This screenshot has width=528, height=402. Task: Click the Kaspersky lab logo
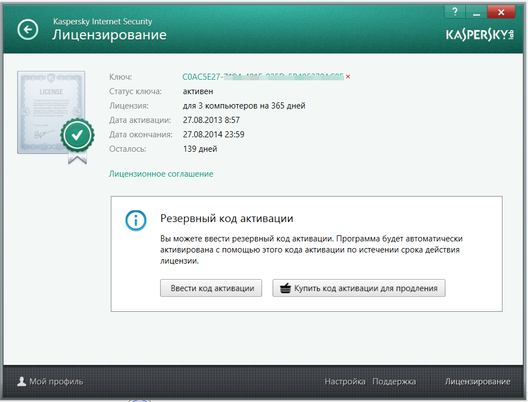pyautogui.click(x=479, y=35)
